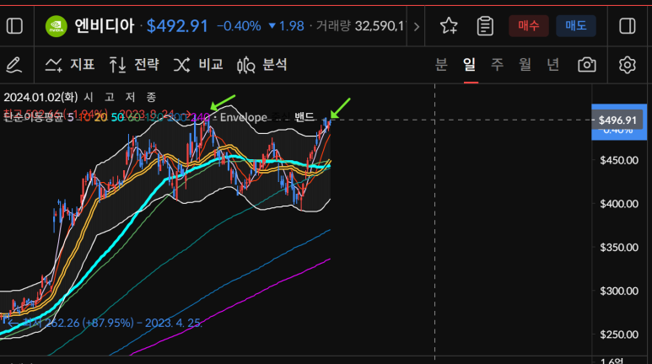The width and height of the screenshot is (652, 364).
Task: Open the 지표 indicators menu
Action: [x=70, y=65]
